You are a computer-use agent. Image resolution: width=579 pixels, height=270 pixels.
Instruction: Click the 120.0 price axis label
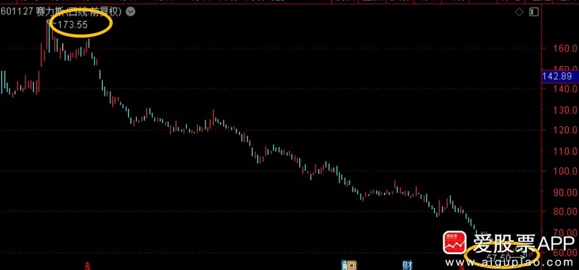[564, 130]
